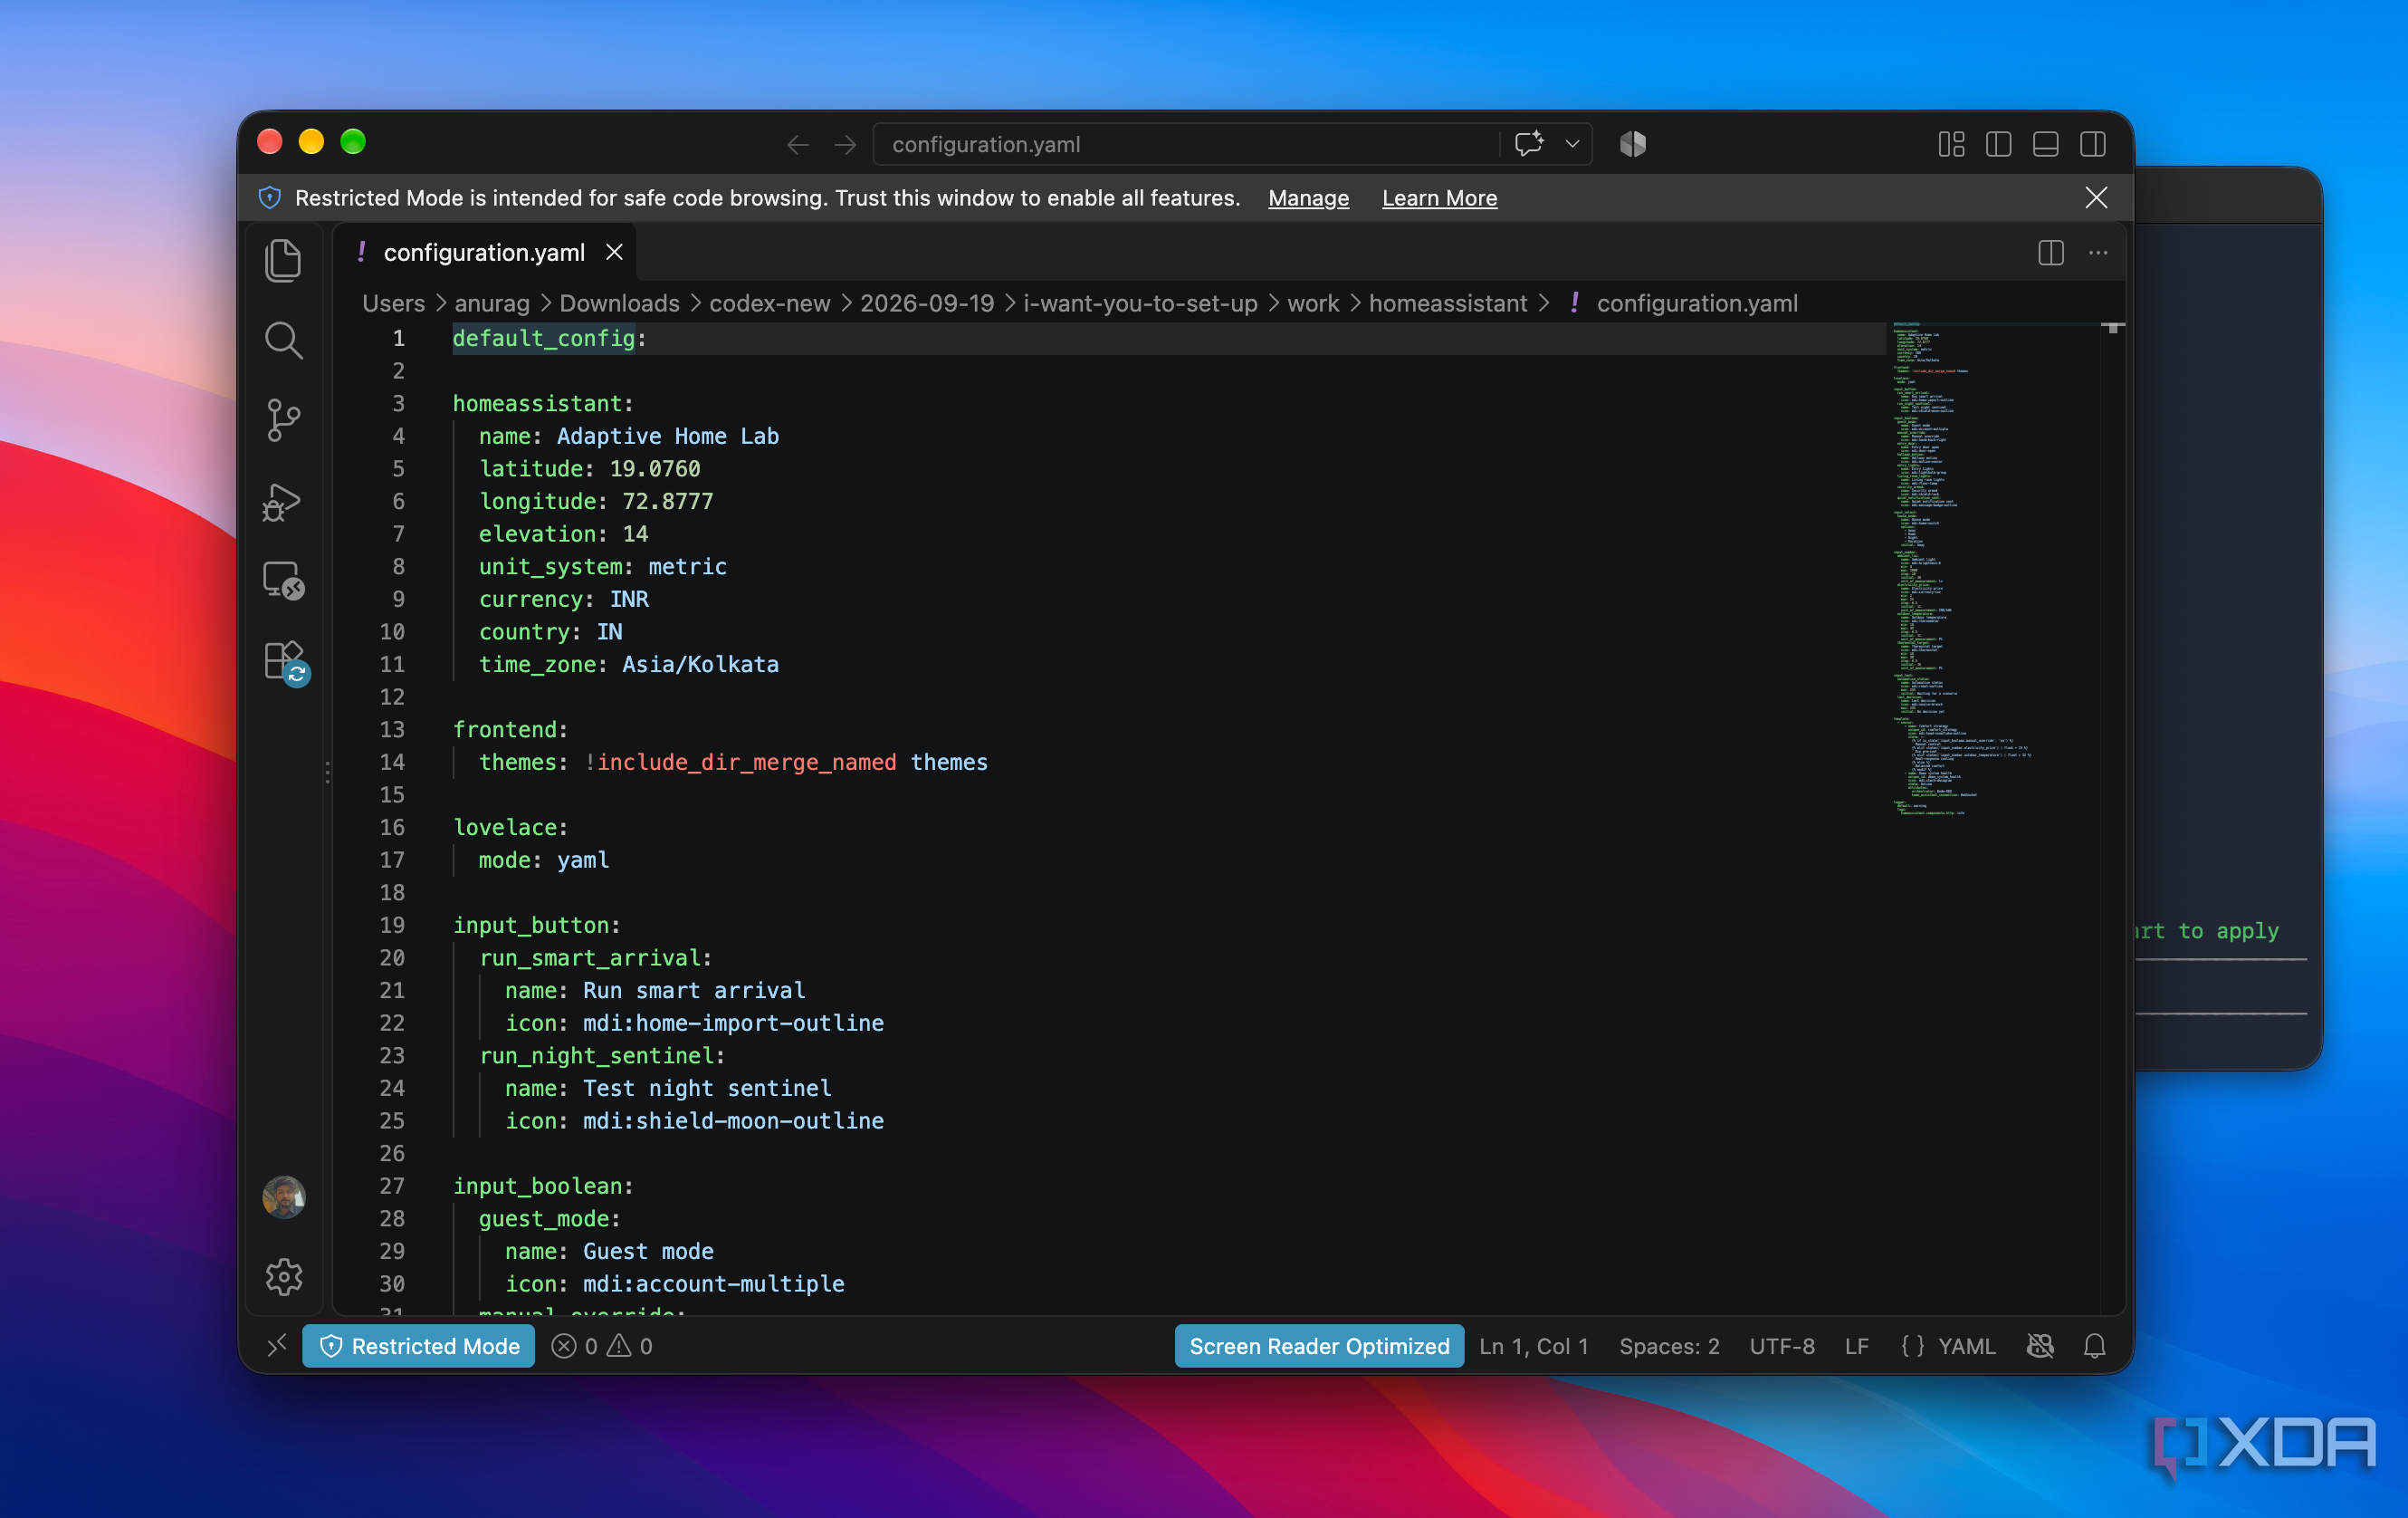Go back with the left arrow
Viewport: 2408px width, 1518px height.
pos(797,145)
